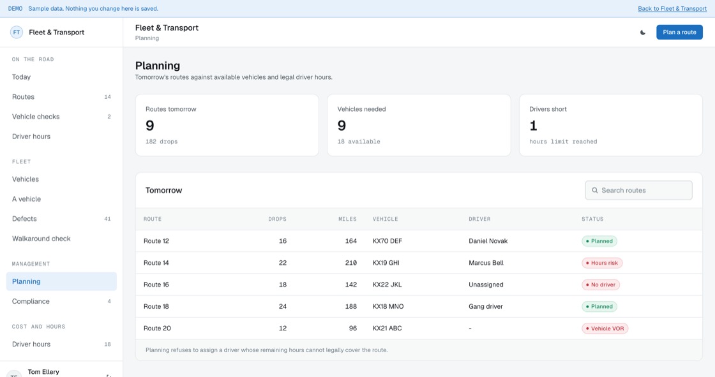Click vehicle registration KX18 MNO
The height and width of the screenshot is (377, 715).
point(388,307)
